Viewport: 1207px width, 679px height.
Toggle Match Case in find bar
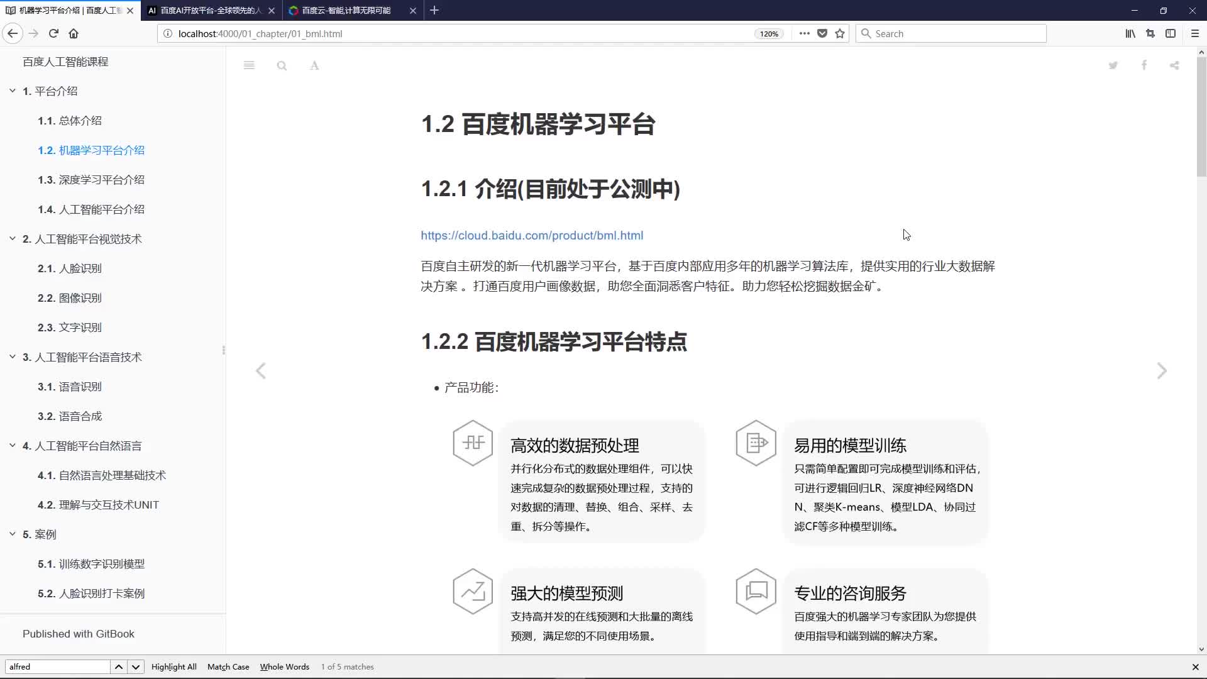[228, 666]
